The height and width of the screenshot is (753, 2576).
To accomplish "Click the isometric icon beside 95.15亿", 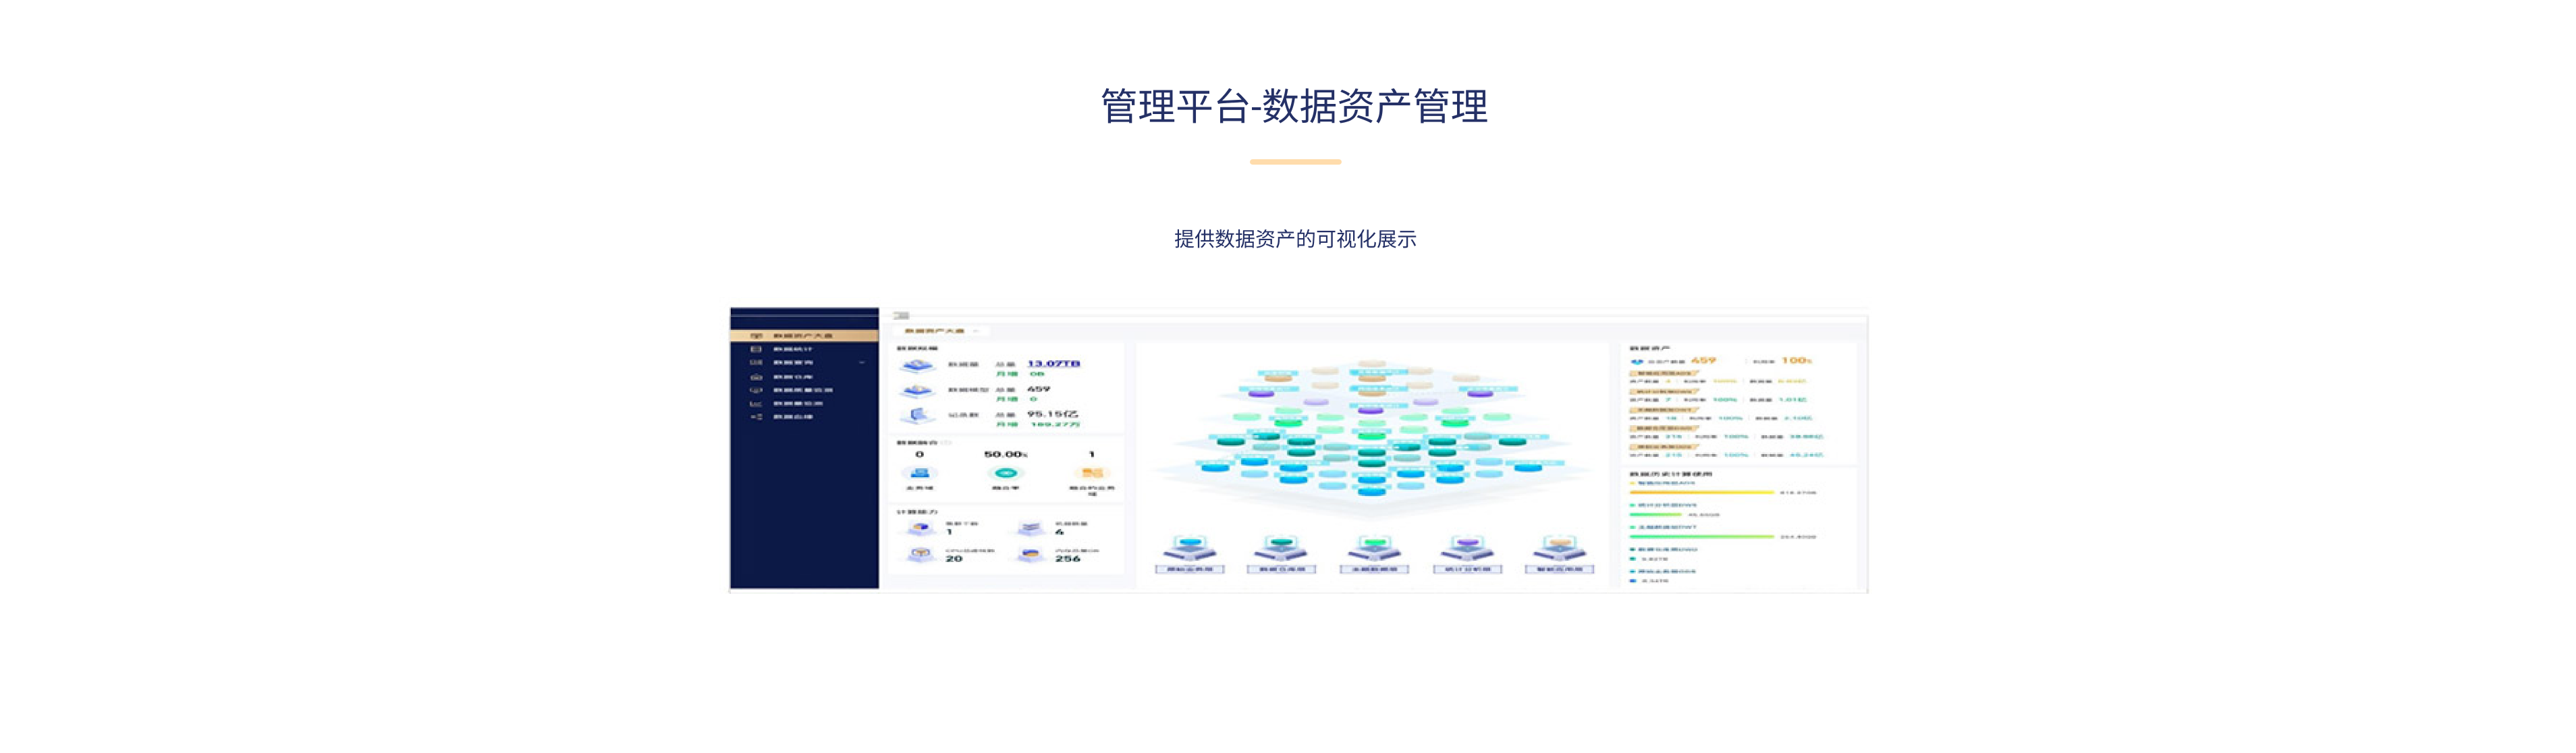I will tap(918, 415).
